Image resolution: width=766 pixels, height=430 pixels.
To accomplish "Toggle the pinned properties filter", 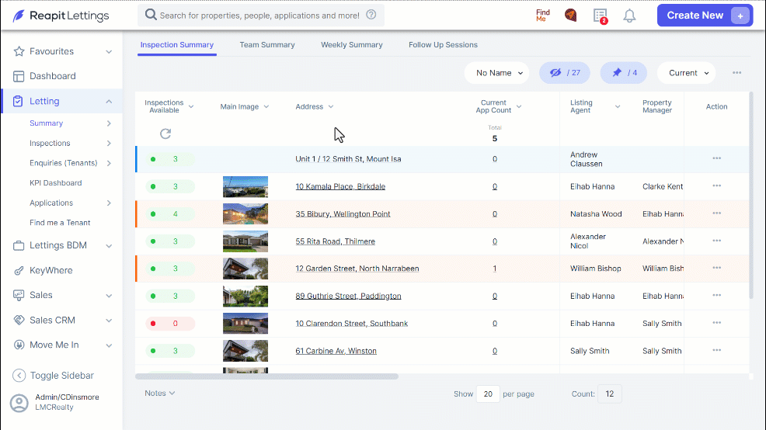I will [623, 73].
